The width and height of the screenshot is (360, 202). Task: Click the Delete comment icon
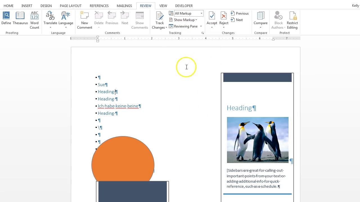[99, 16]
